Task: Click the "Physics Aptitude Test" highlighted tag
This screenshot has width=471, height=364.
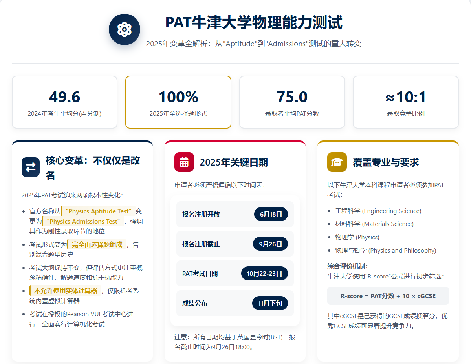Action: point(98,211)
